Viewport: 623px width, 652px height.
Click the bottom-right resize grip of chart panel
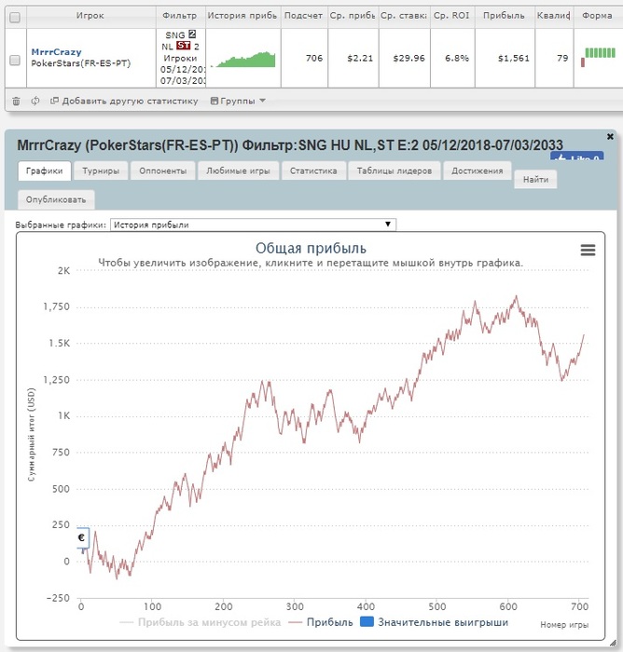pyautogui.click(x=613, y=643)
